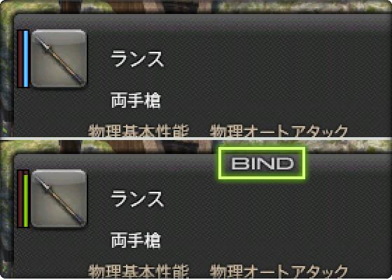Click the green gauge bar beside bottom lance
Screen dimensions: 392x280
coord(26,200)
